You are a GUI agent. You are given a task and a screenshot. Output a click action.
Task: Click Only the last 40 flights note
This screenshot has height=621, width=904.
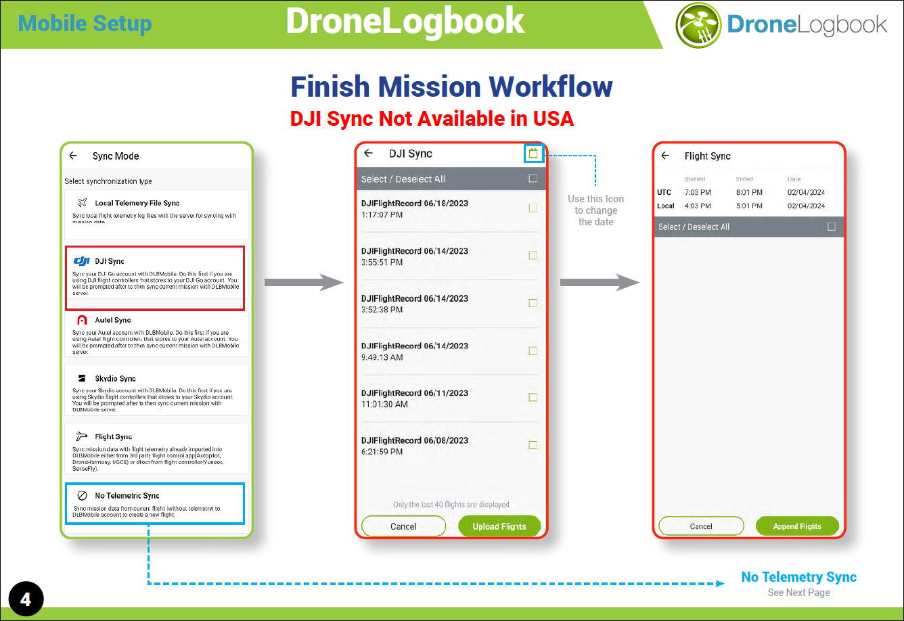point(451,505)
